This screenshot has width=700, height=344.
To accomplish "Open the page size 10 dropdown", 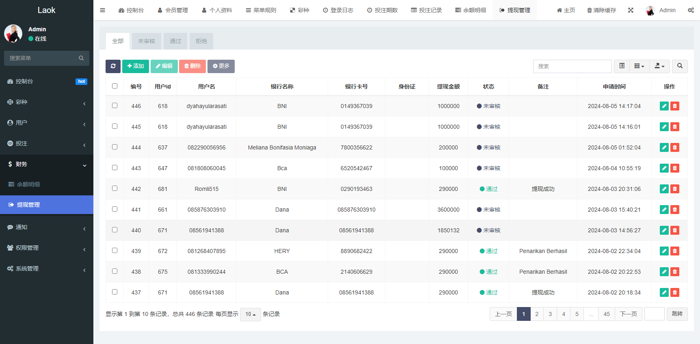I will coord(250,314).
